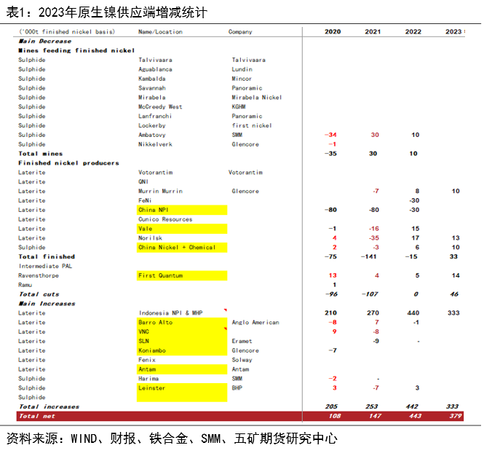The width and height of the screenshot is (484, 456).
Task: Click the 'Total finished' row label
Action: [x=47, y=256]
